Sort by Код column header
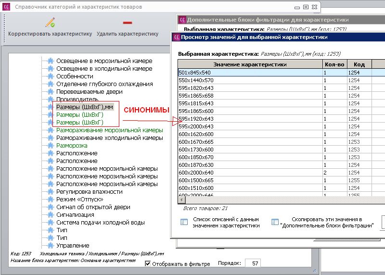This screenshot has width=385, height=275. click(359, 64)
